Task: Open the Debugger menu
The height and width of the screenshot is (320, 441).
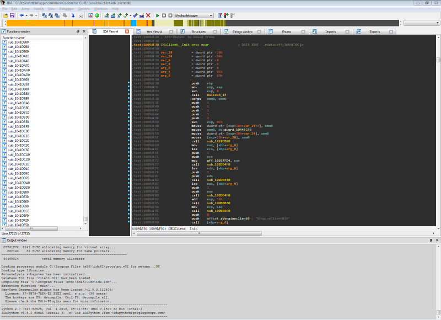Action: (66, 9)
